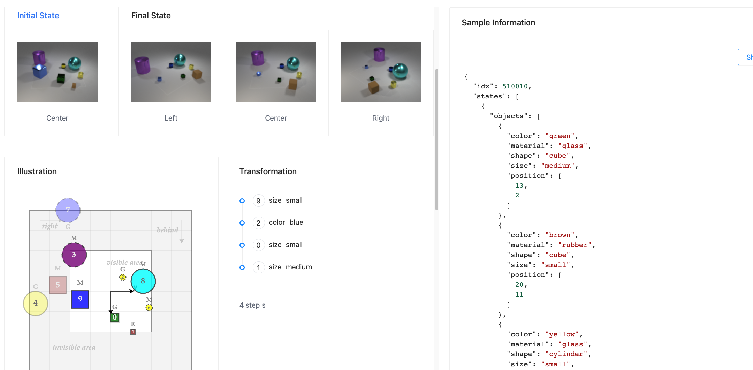
Task: Click the "medium" size value in JSON
Action: pyautogui.click(x=557, y=166)
